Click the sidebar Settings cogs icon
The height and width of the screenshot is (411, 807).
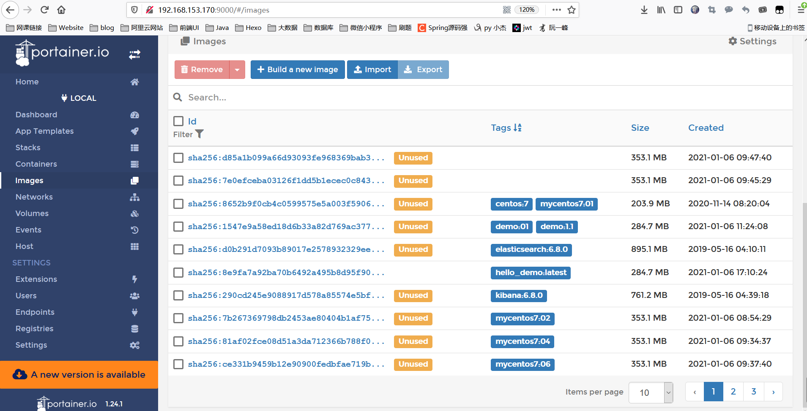tap(134, 345)
